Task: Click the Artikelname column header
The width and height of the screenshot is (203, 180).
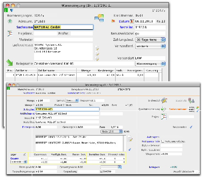Action: [x=57, y=70]
